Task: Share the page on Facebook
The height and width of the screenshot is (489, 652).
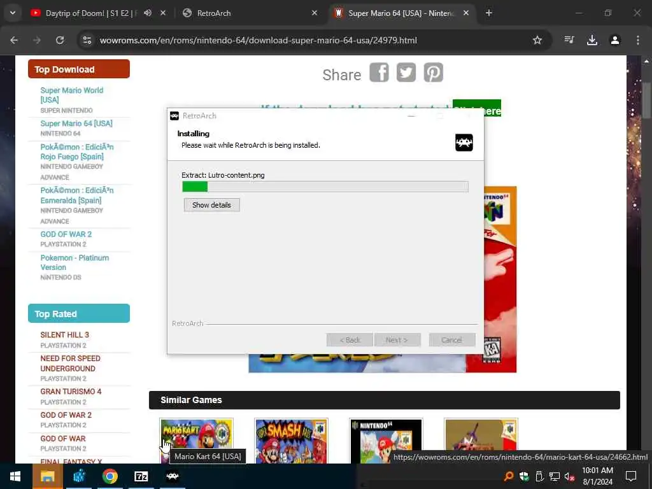Action: (x=379, y=73)
